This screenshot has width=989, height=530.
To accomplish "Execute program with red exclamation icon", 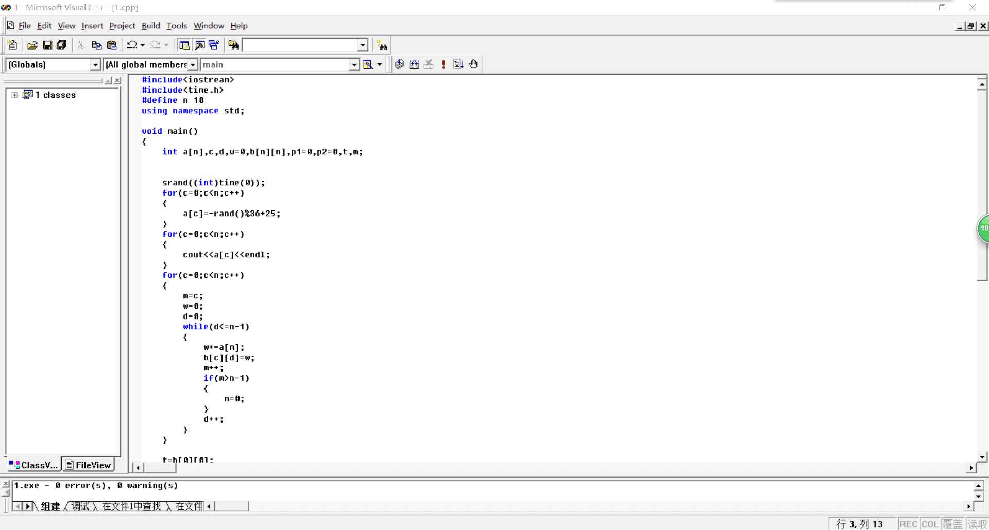I will point(444,64).
